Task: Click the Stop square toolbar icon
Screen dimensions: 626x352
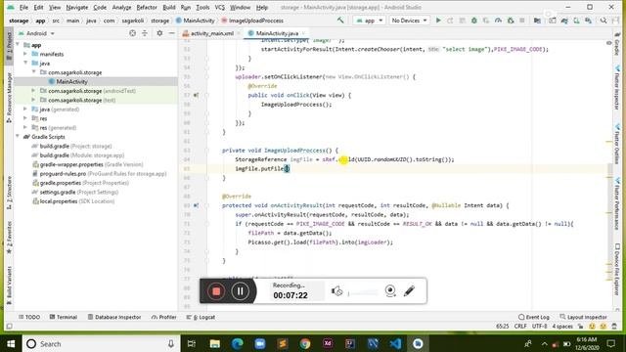Action: 521,21
